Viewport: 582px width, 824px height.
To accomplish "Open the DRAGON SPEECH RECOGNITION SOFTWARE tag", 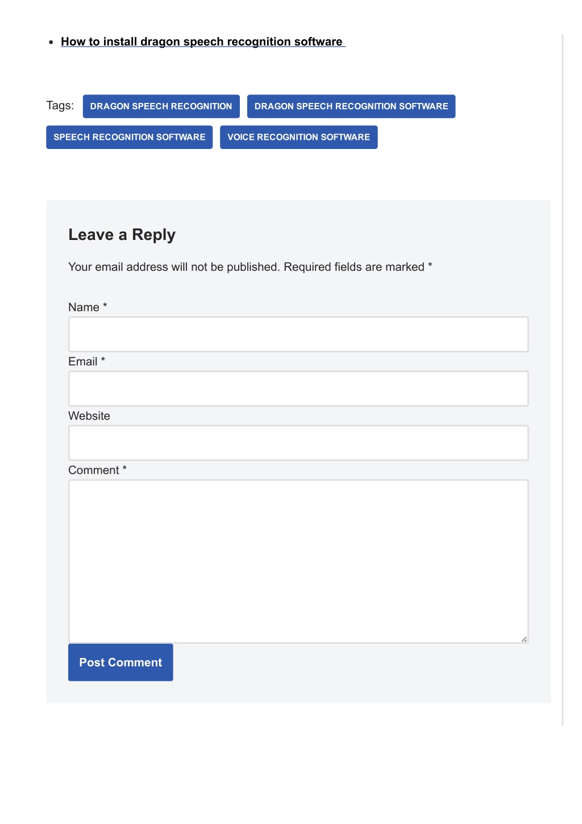I will point(351,106).
